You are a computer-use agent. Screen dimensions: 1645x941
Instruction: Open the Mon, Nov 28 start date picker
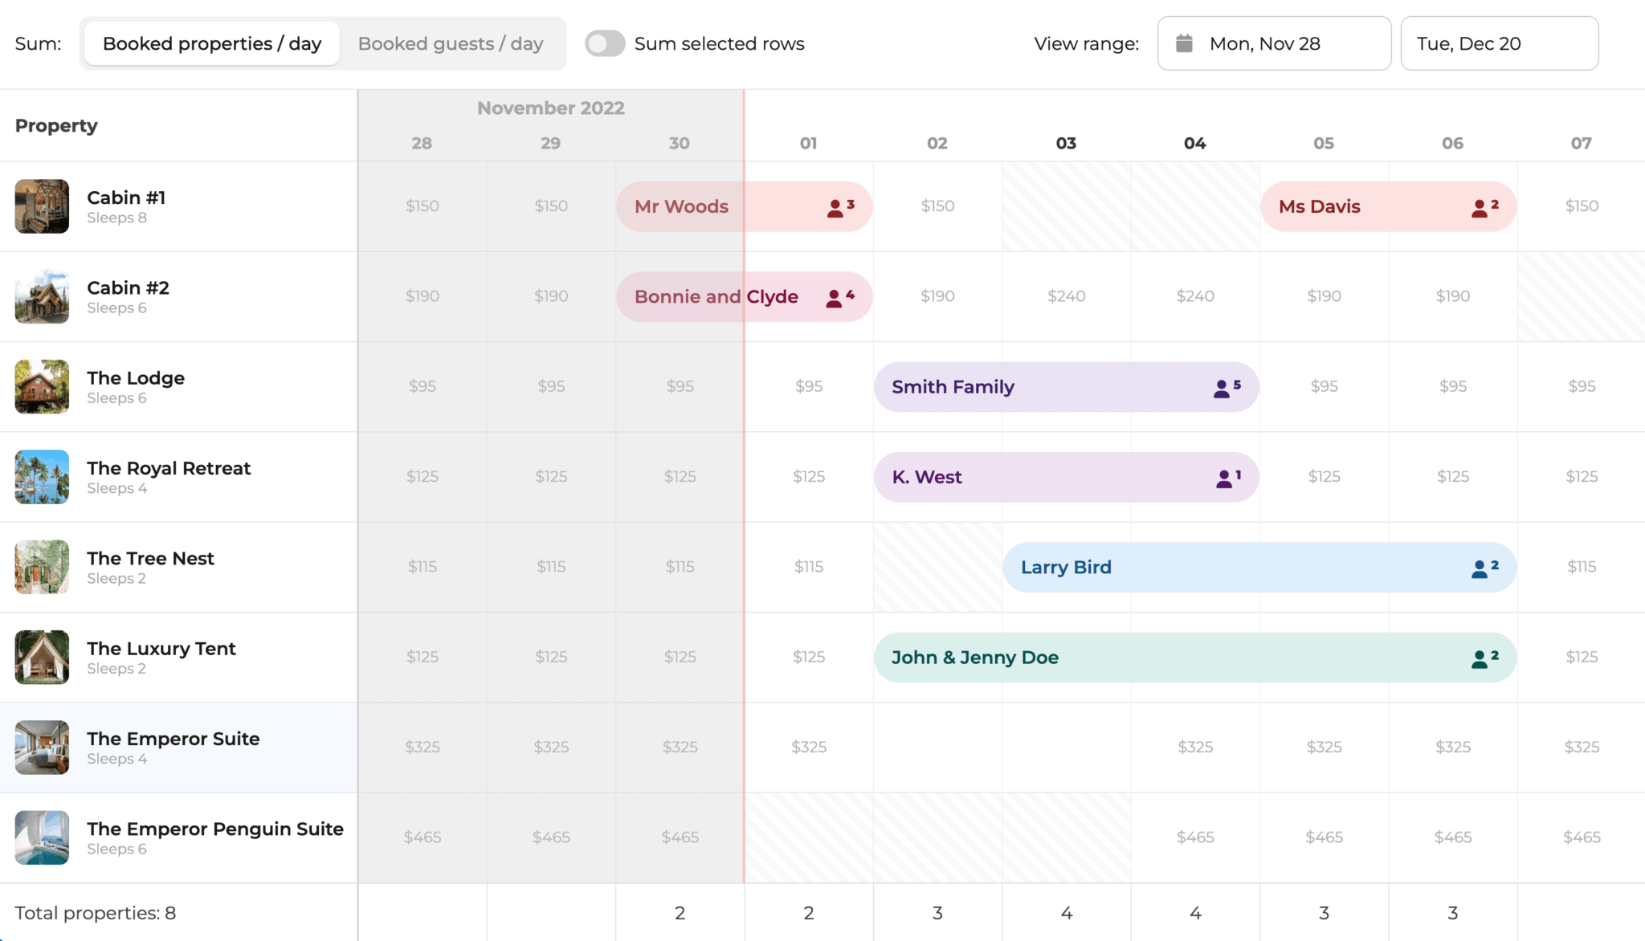click(1274, 43)
